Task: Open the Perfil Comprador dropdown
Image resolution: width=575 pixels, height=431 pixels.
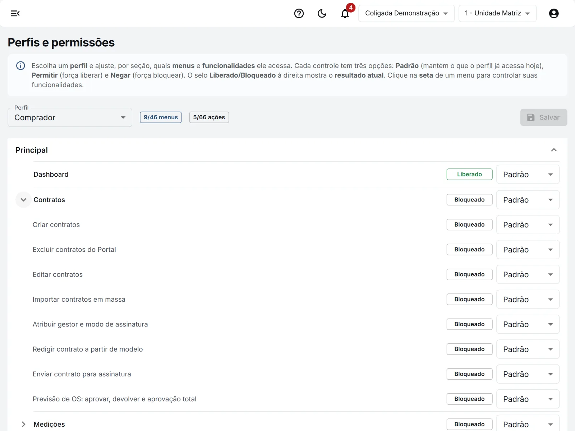Action: point(70,117)
